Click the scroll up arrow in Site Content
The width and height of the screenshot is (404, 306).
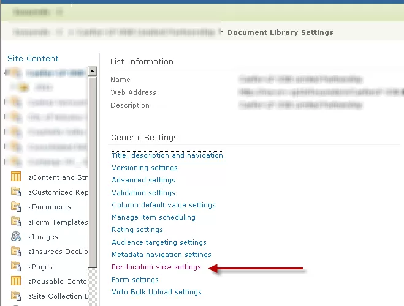(x=93, y=71)
